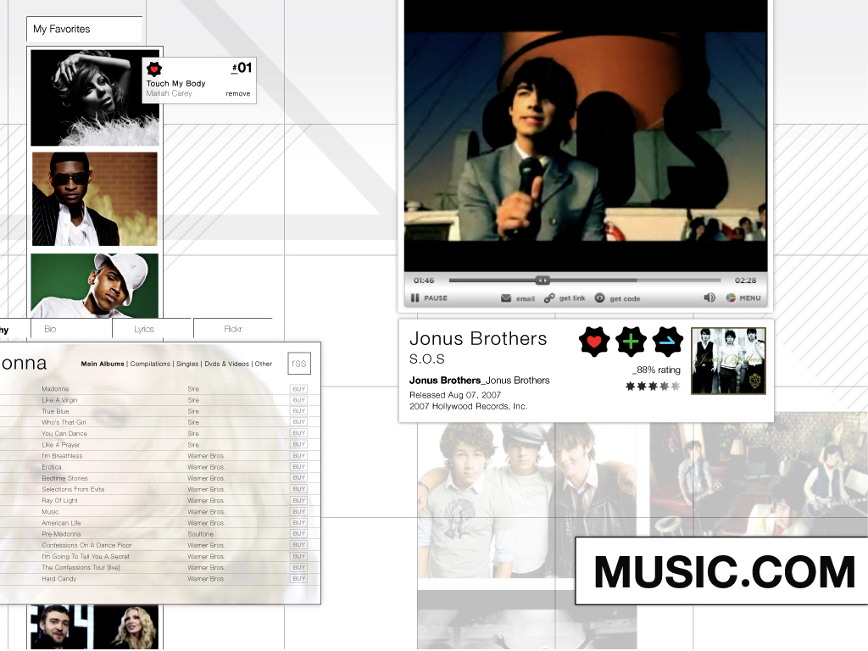The image size is (868, 651).
Task: Click the email envelope icon in player
Action: pyautogui.click(x=506, y=298)
